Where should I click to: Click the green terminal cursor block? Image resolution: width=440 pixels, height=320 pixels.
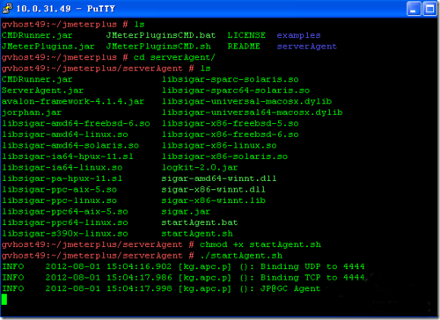point(4,300)
